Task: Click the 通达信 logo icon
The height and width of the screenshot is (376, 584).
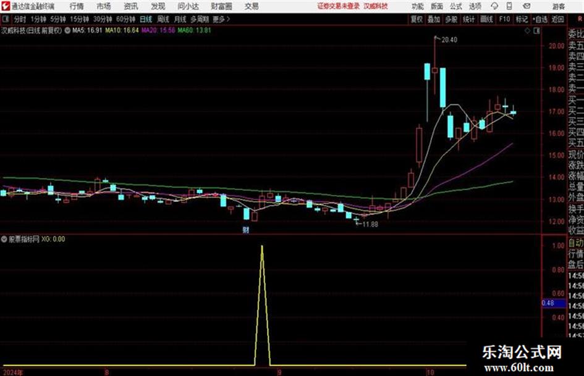Action: 6,6
